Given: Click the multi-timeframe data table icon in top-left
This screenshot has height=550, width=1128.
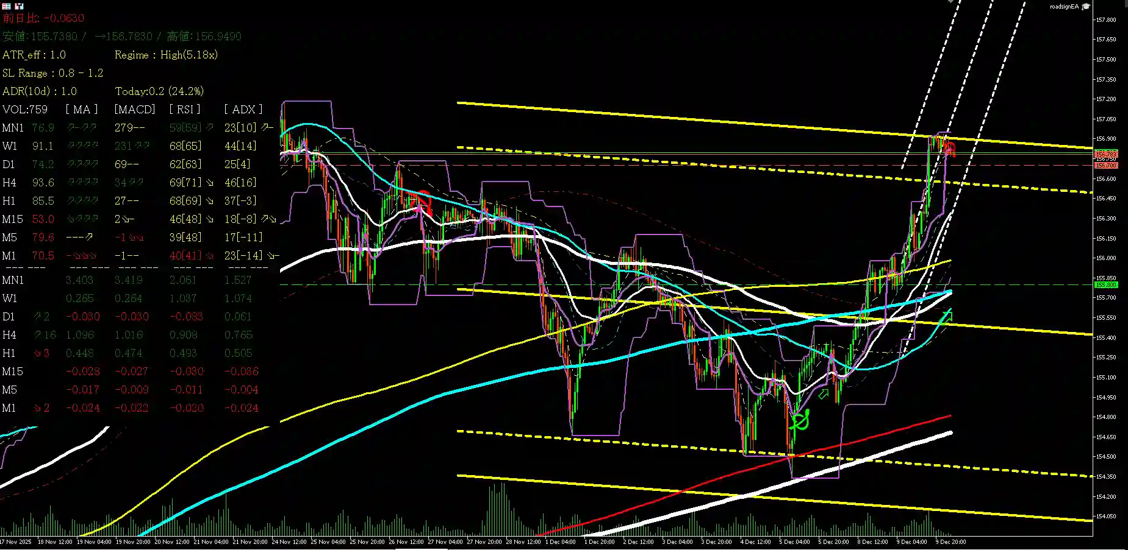Looking at the screenshot, I should pyautogui.click(x=7, y=6).
